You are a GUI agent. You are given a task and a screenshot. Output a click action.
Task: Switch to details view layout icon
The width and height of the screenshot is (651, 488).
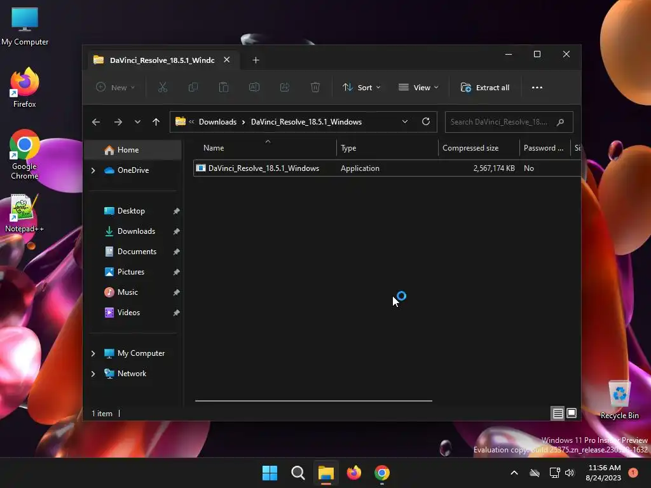558,413
